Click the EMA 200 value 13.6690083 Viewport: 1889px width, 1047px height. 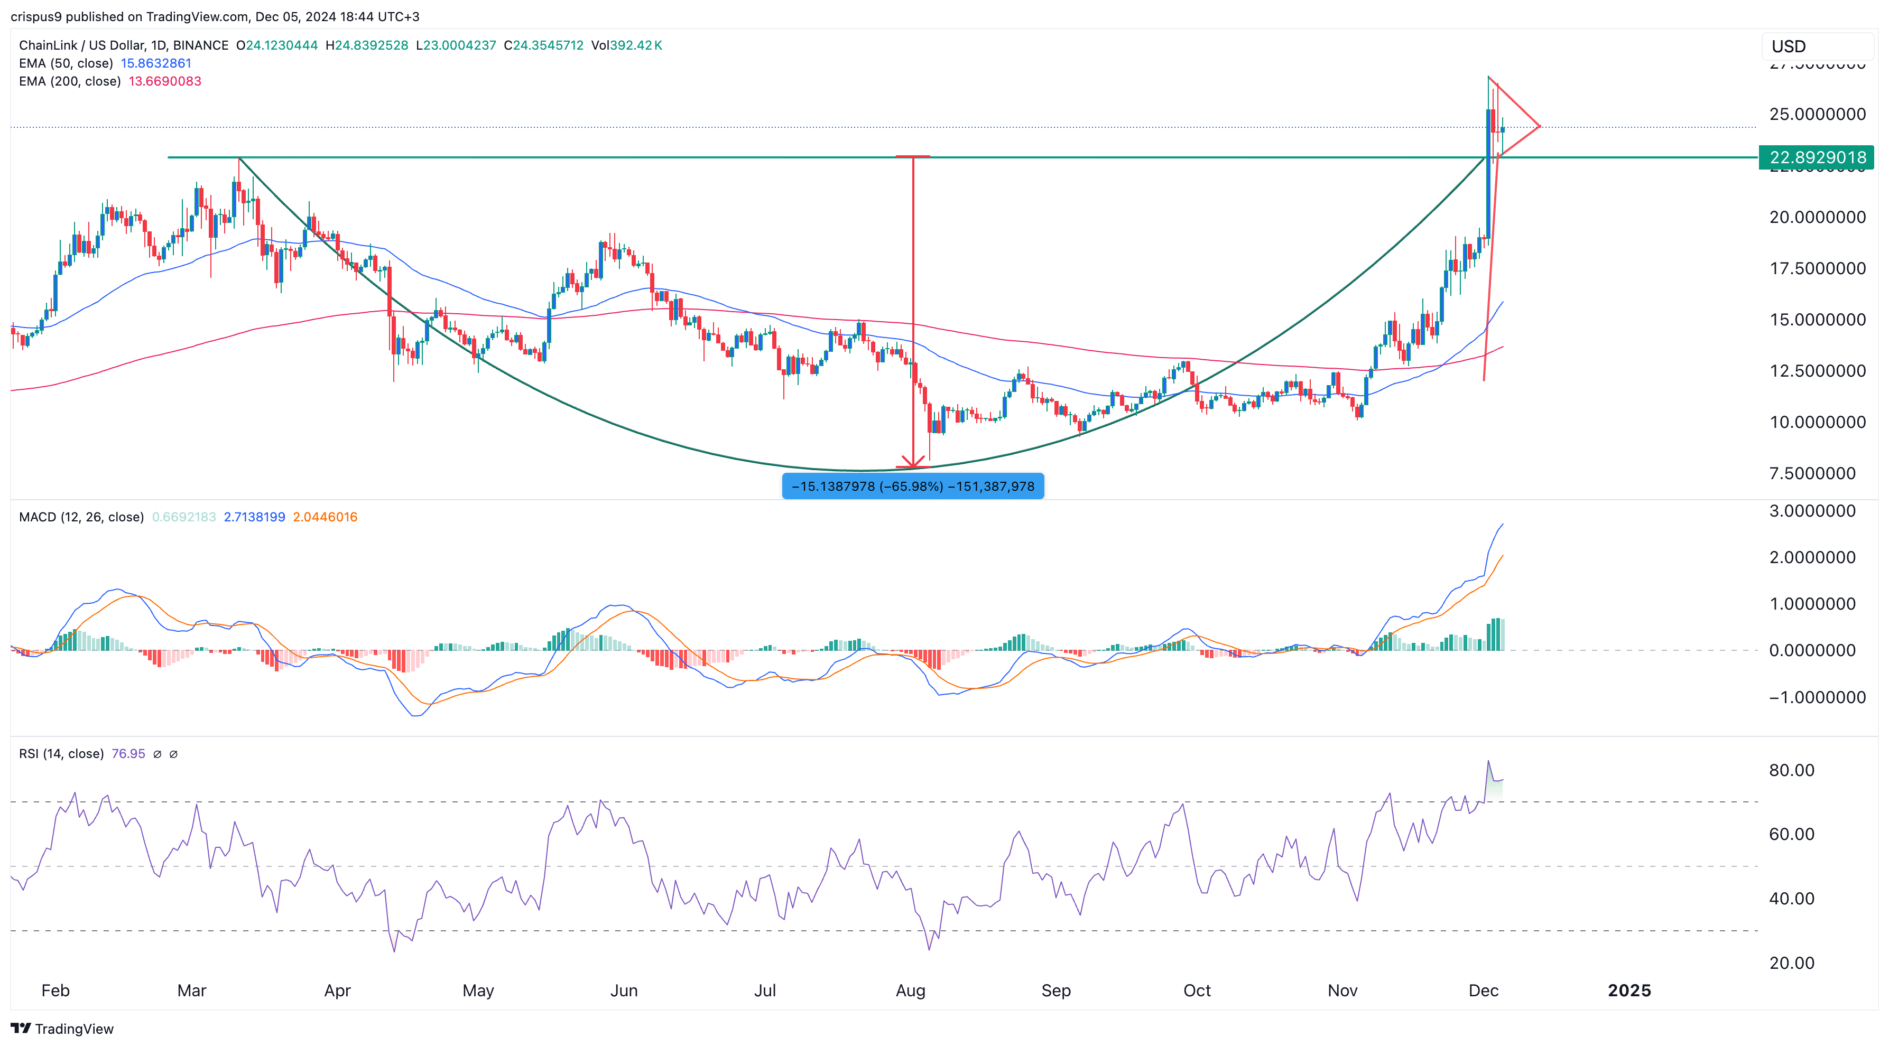(165, 81)
